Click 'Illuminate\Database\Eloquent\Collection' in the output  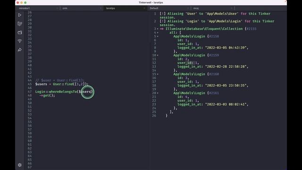pyautogui.click(x=204, y=29)
